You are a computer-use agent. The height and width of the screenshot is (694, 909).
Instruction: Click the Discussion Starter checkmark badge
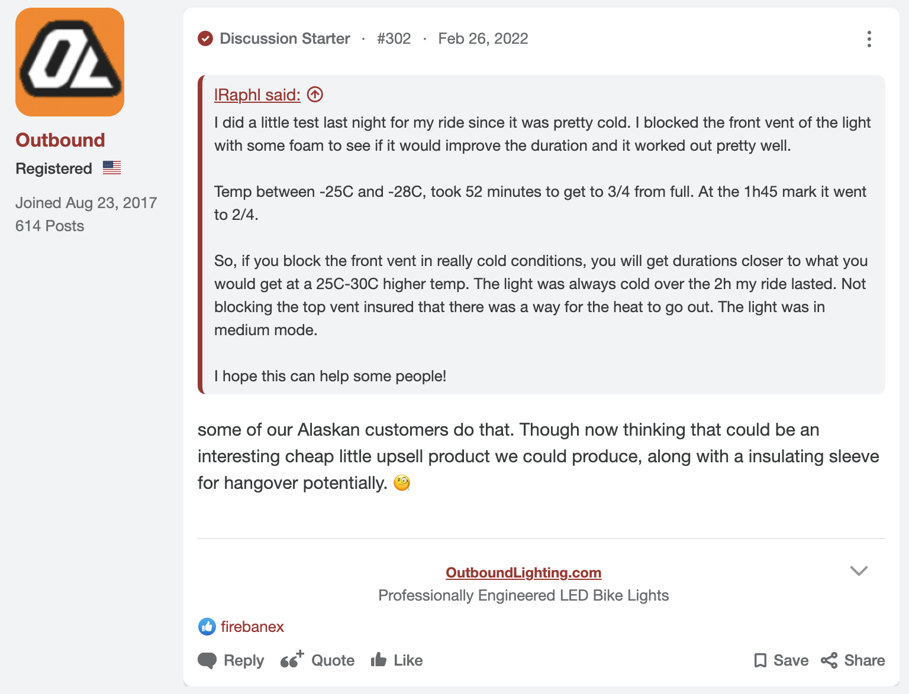[x=205, y=39]
